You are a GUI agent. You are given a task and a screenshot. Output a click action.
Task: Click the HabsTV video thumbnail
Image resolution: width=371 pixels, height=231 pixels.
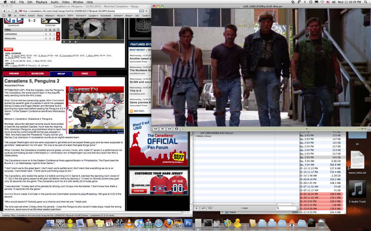[96, 110]
